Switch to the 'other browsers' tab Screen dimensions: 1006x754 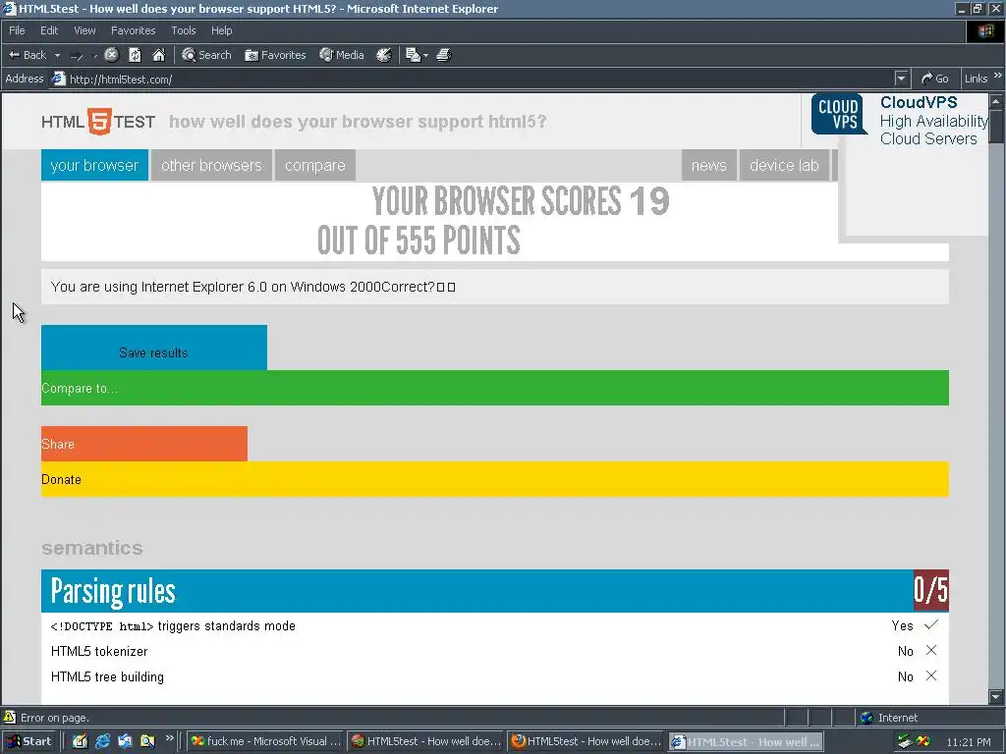(211, 165)
